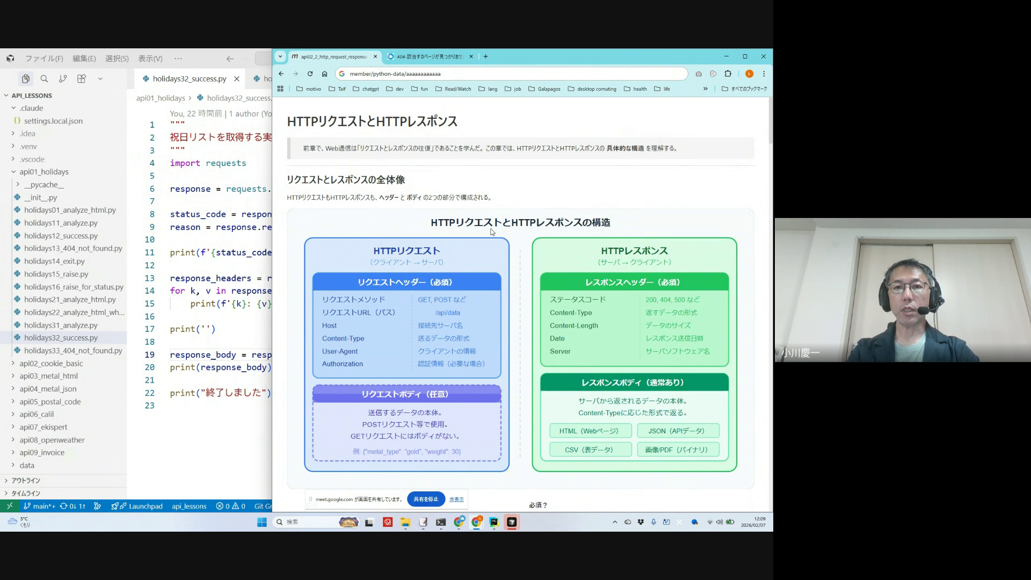The width and height of the screenshot is (1031, 580).
Task: Open the Explorer view icon
Action: point(25,79)
